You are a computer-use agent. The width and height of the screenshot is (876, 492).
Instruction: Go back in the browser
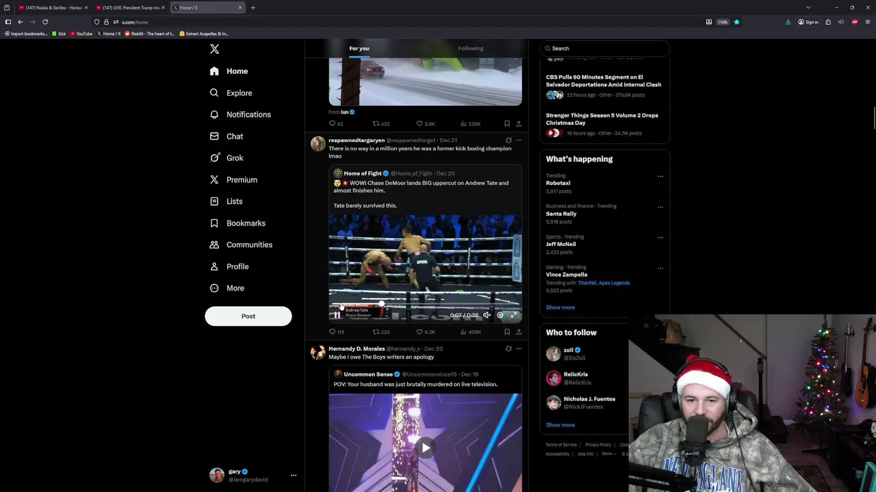[x=21, y=22]
